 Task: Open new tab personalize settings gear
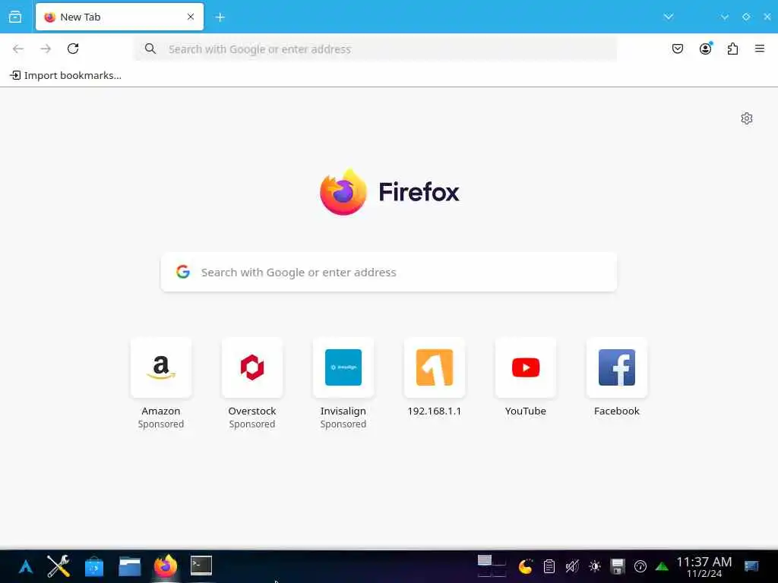click(747, 118)
